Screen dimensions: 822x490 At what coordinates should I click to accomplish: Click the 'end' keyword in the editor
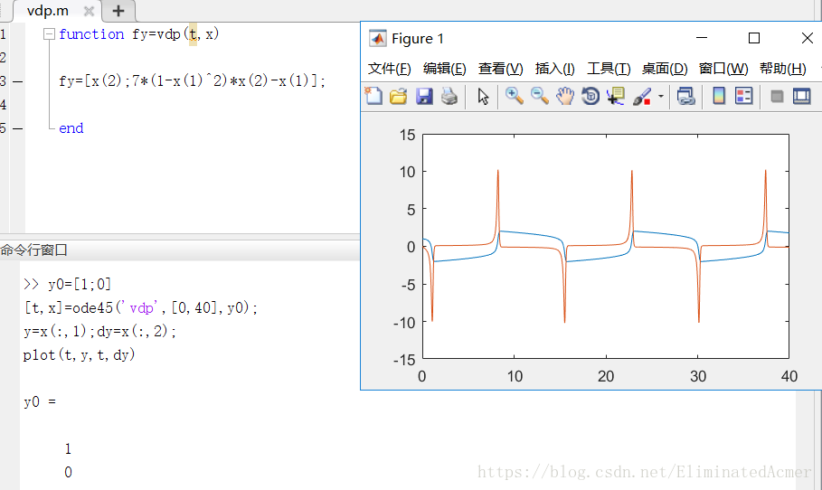[71, 128]
